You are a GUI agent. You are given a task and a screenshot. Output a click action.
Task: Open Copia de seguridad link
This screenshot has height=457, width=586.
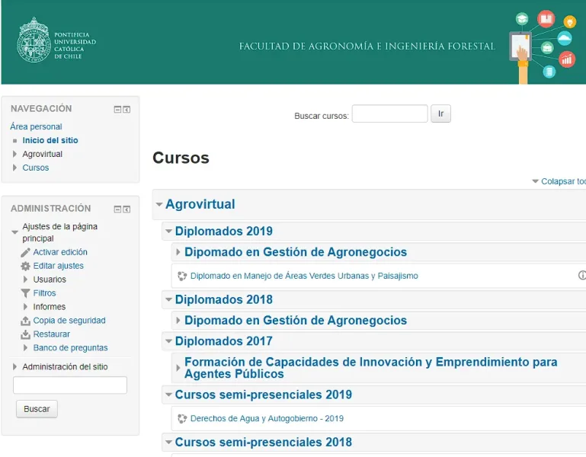(x=69, y=321)
